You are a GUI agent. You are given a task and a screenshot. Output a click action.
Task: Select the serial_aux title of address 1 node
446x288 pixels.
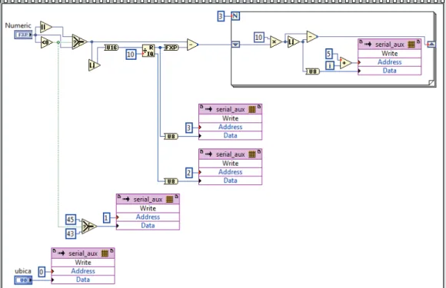[148, 199]
